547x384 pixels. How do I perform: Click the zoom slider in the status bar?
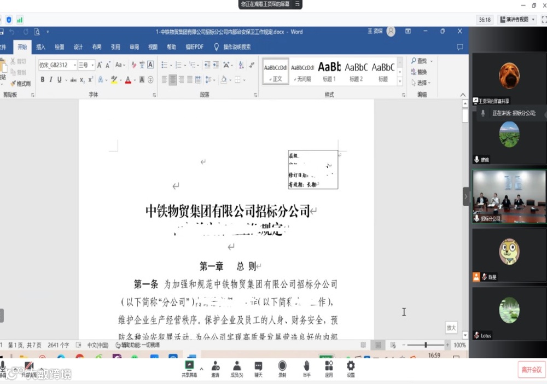point(426,345)
